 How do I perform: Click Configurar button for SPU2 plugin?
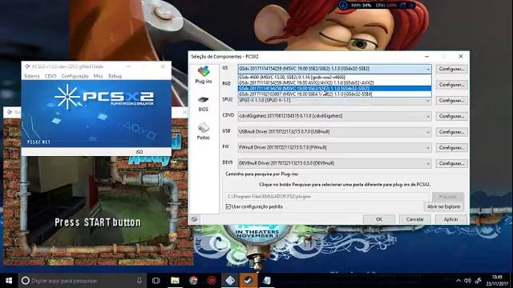(451, 100)
